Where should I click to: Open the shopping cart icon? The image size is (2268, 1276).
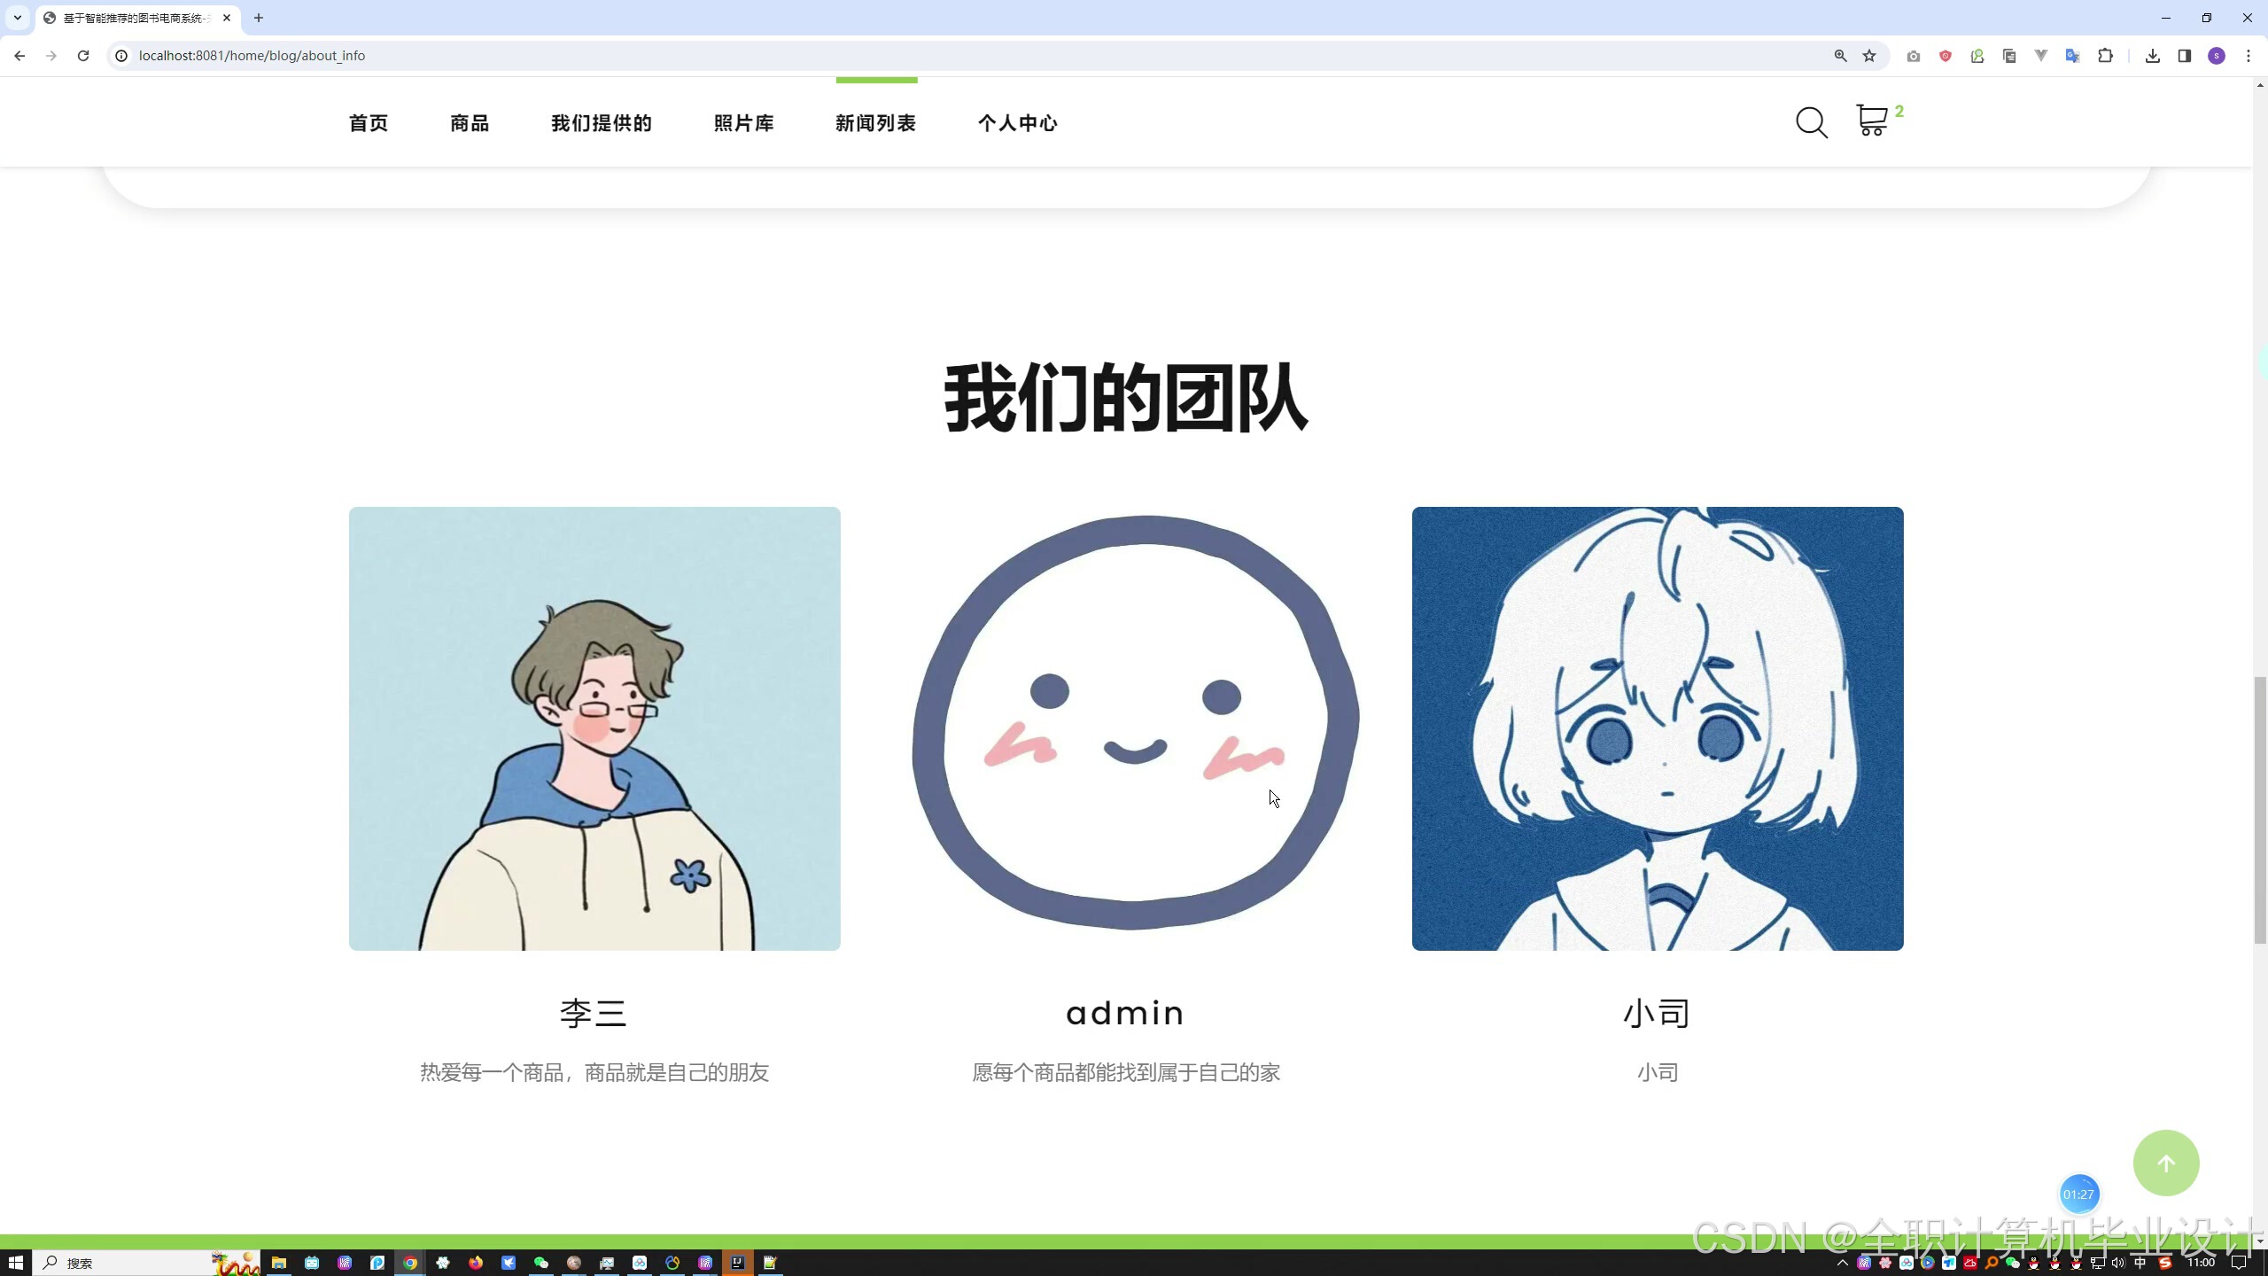(x=1872, y=121)
